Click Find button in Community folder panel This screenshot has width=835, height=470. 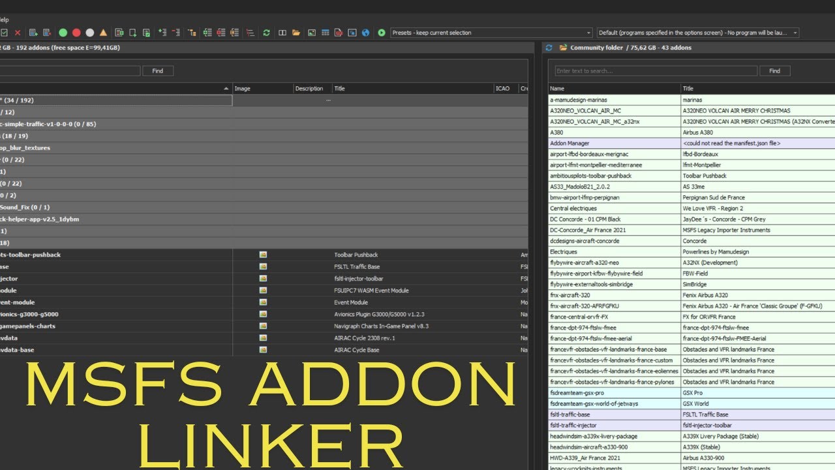click(774, 70)
